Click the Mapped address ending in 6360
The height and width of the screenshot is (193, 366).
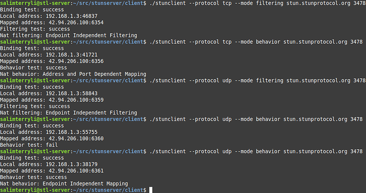click(52, 139)
